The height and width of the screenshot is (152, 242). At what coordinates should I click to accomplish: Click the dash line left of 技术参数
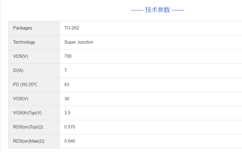(x=137, y=10)
